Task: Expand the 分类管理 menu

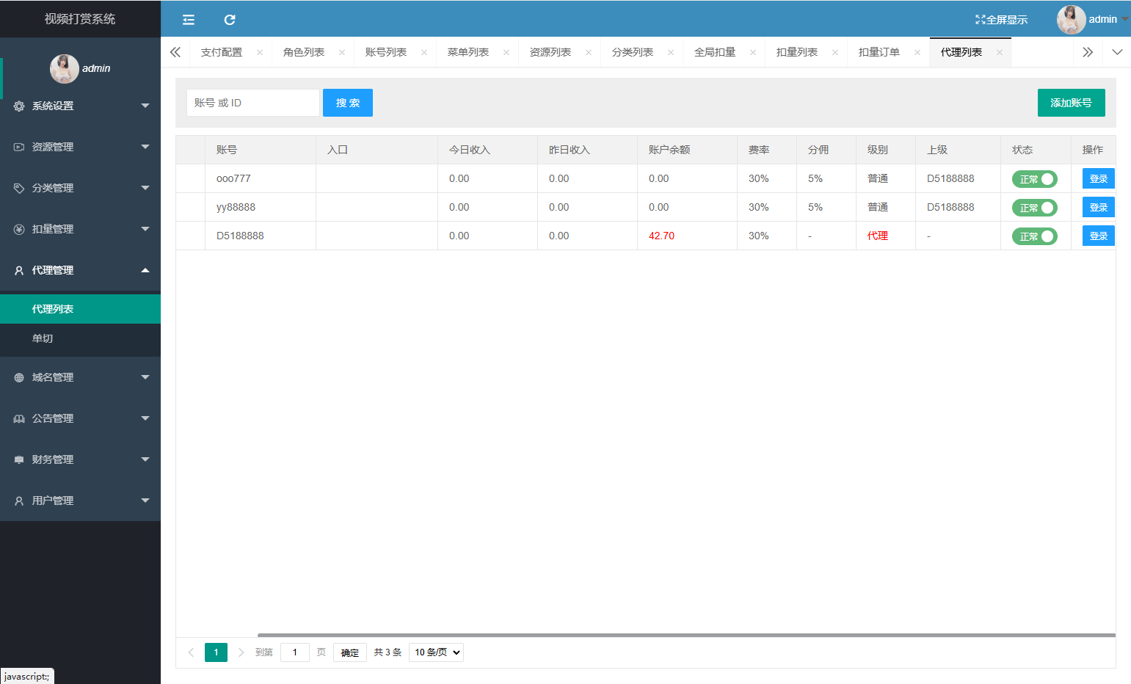Action: [80, 189]
